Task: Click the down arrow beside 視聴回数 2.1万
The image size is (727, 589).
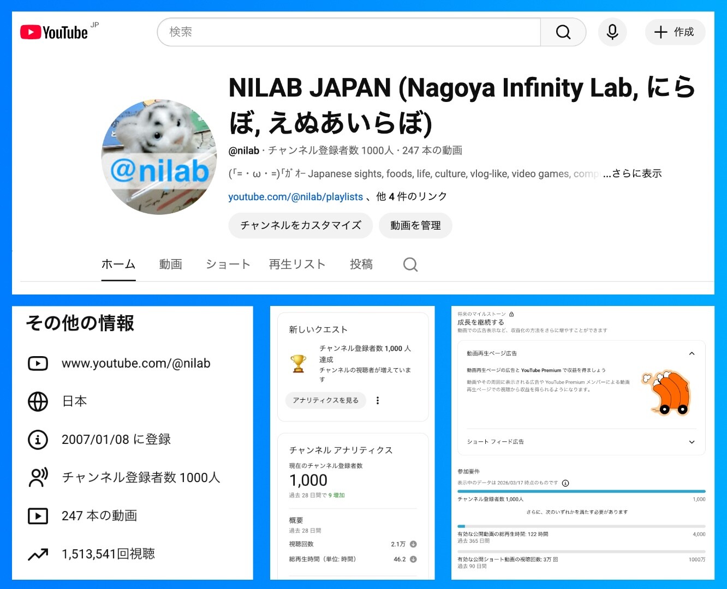Action: [x=413, y=544]
